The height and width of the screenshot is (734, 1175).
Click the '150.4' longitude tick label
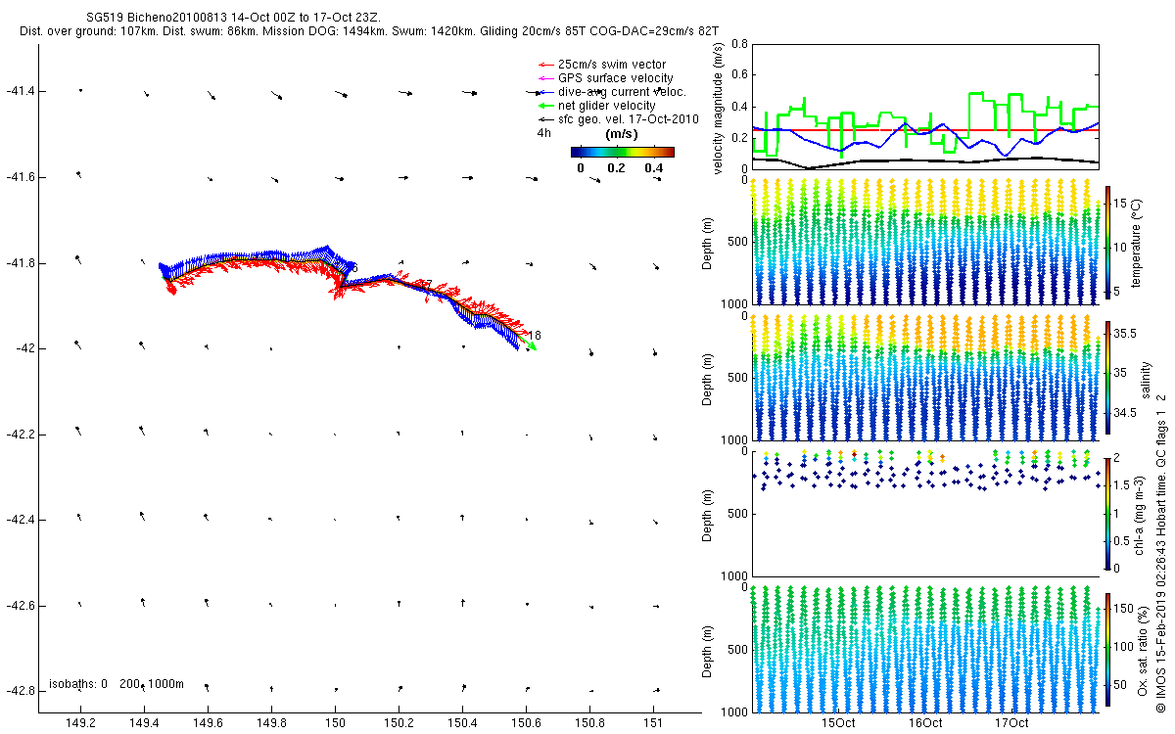[x=462, y=723]
